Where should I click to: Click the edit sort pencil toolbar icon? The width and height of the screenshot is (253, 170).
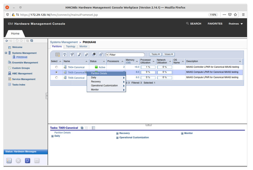click(x=79, y=55)
